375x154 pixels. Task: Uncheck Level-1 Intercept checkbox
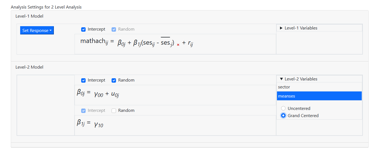(83, 29)
